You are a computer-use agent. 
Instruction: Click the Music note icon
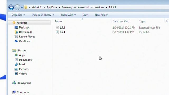tap(16, 64)
